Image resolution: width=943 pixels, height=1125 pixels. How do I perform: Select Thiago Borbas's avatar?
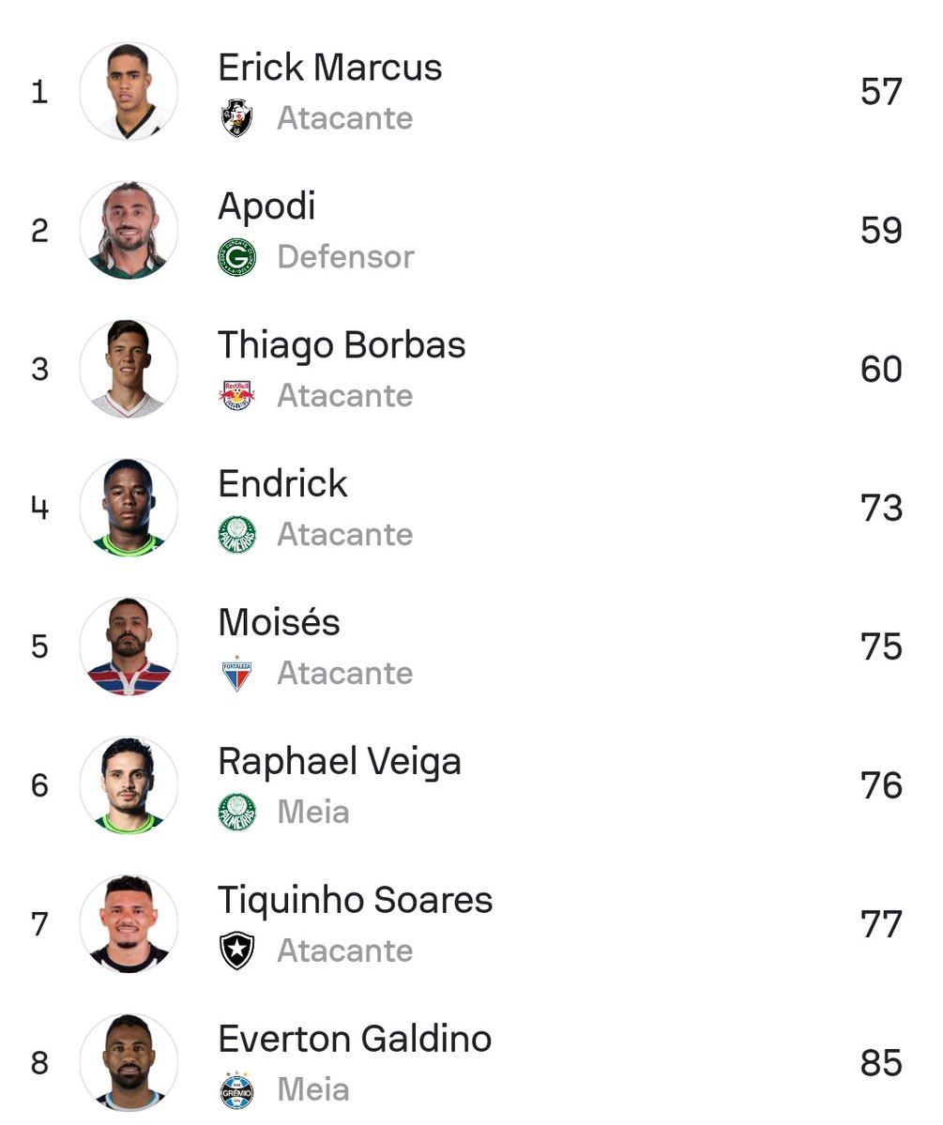[129, 370]
